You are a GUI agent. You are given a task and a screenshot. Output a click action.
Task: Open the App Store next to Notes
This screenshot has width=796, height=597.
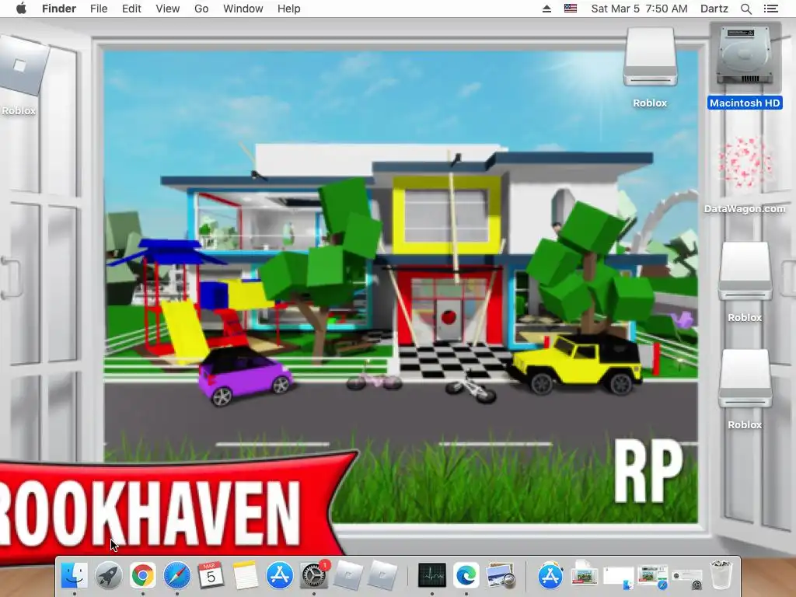pos(280,576)
